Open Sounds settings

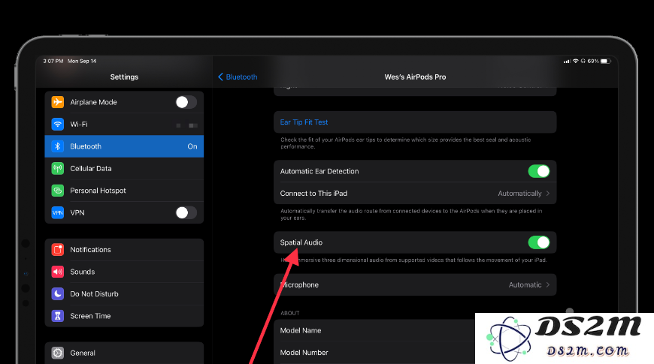[124, 272]
